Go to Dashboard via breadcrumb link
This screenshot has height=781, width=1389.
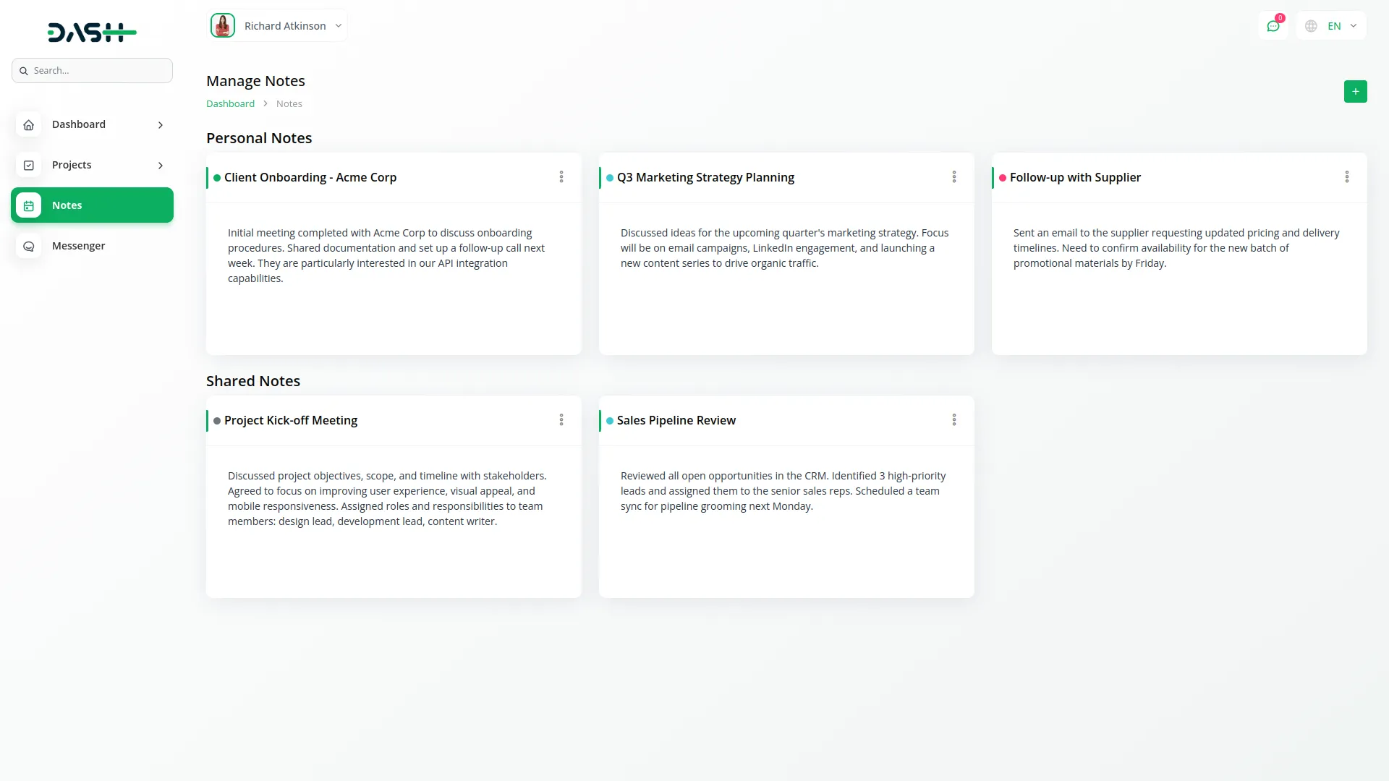coord(230,104)
